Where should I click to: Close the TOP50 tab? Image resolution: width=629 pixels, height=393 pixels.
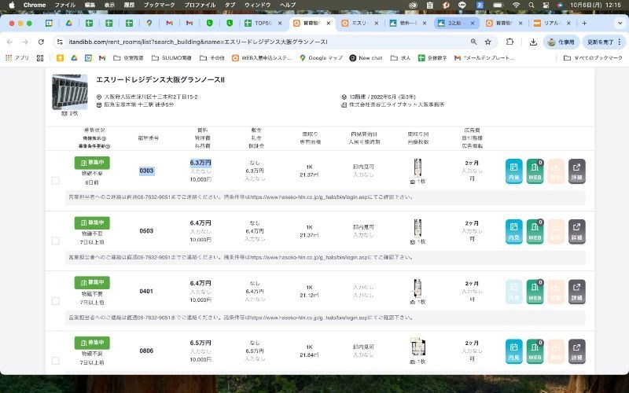pos(280,24)
